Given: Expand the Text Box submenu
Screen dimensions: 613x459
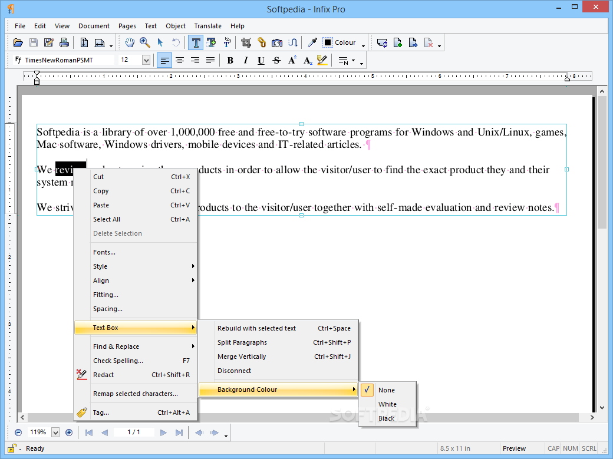Looking at the screenshot, I should point(135,328).
